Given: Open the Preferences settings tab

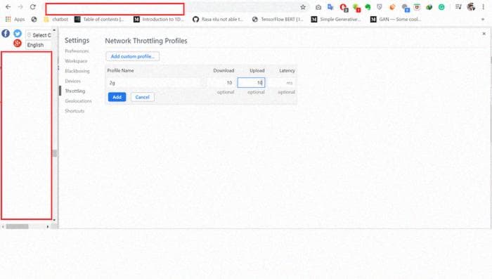Looking at the screenshot, I should 77,51.
